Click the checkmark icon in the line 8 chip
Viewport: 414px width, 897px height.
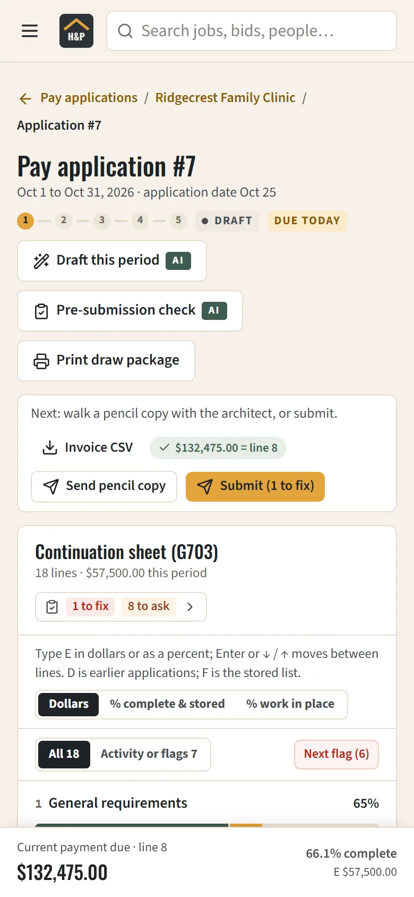[165, 448]
